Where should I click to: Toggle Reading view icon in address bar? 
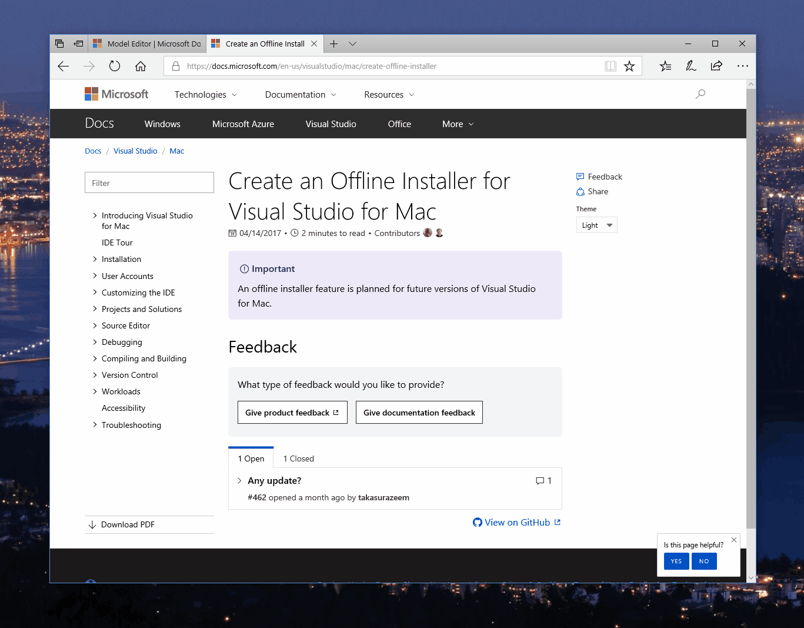click(x=610, y=66)
